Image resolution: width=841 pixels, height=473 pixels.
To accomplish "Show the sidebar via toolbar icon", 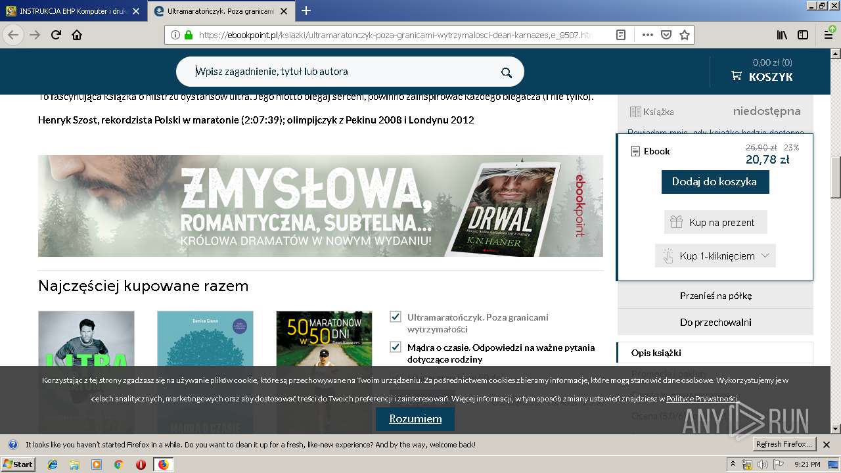I will [803, 35].
